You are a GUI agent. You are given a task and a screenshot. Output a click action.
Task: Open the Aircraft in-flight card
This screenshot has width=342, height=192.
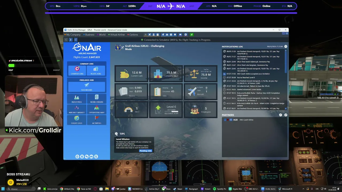[x=201, y=91]
